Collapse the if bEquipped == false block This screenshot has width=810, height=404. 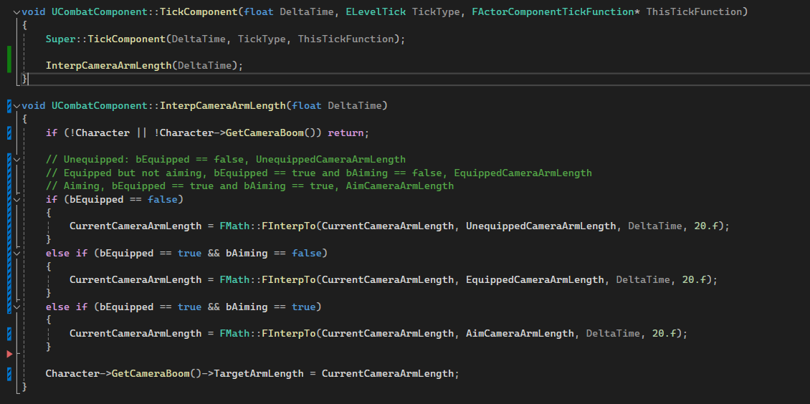coord(17,199)
